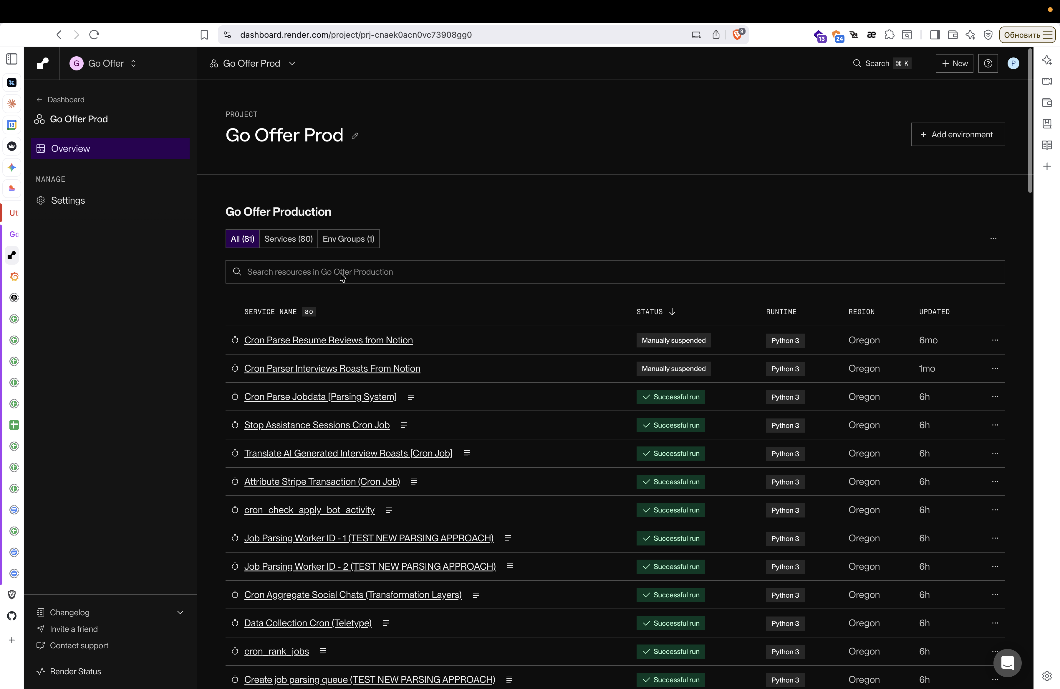Open Leo AI sparkle icon in toolbar

(970, 35)
